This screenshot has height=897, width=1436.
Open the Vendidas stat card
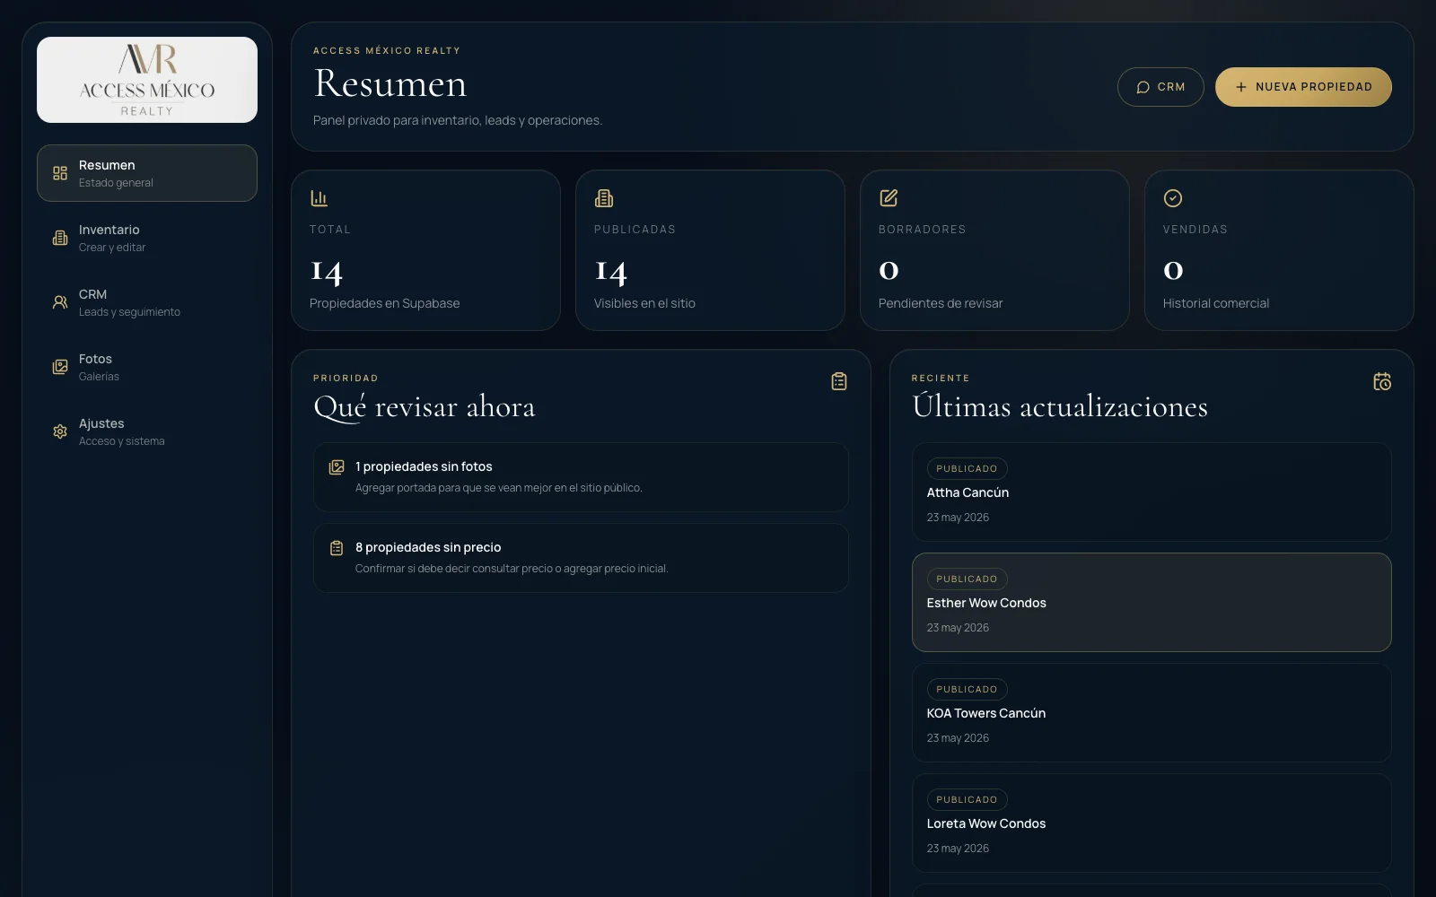coord(1279,250)
